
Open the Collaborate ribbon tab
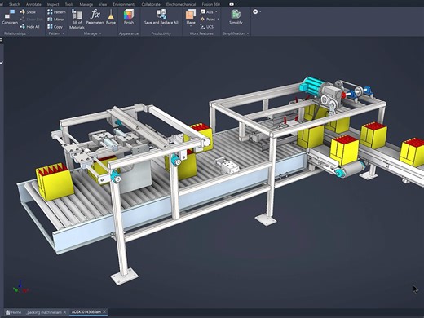click(151, 4)
